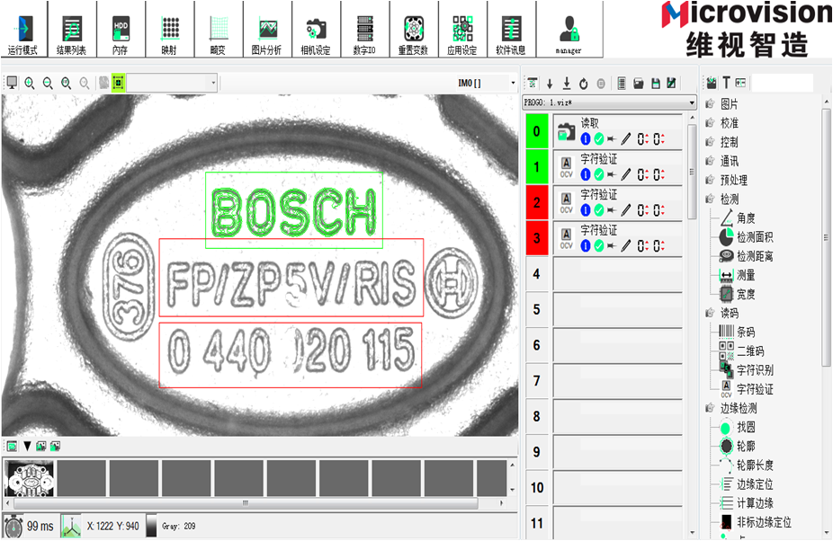Click the black triangle above thumbnail strip
833x541 pixels.
coord(27,446)
